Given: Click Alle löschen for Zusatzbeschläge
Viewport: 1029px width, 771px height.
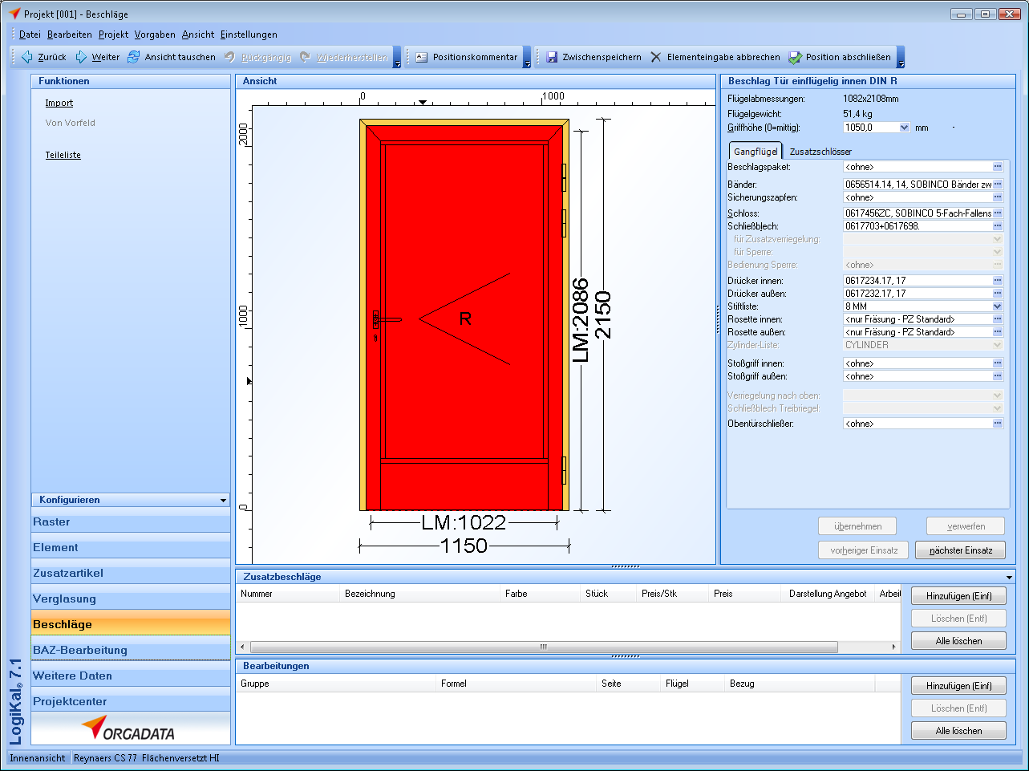Looking at the screenshot, I should pos(958,641).
